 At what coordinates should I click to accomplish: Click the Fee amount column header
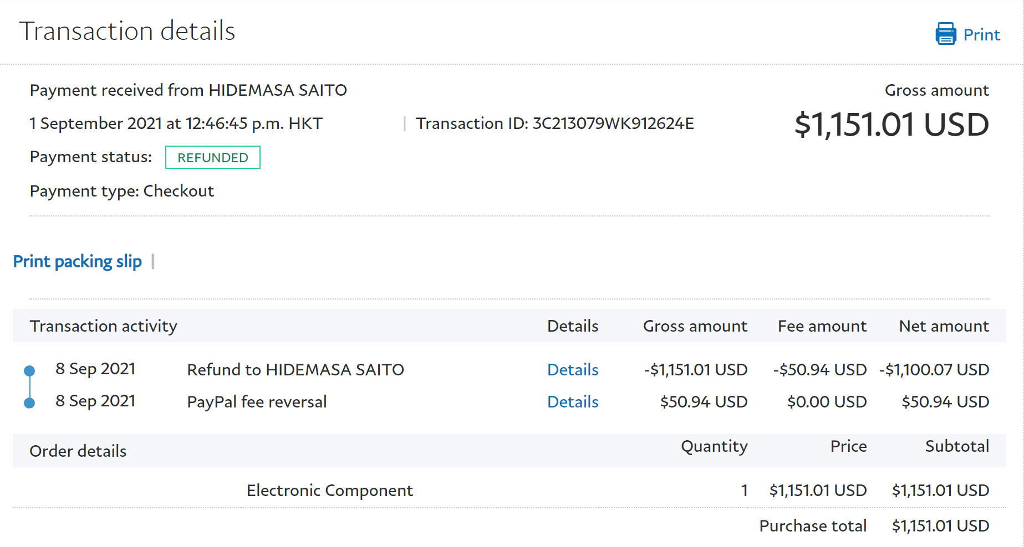822,326
